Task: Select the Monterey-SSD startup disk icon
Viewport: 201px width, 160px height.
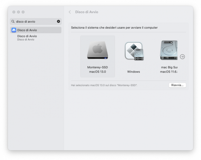Action: (x=97, y=50)
